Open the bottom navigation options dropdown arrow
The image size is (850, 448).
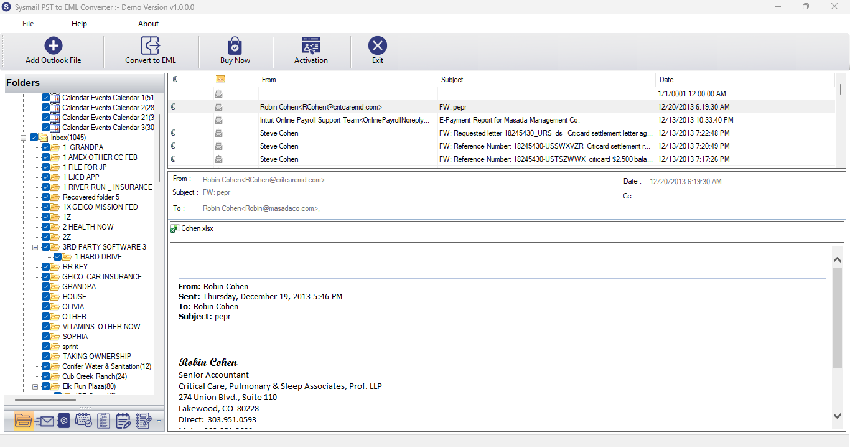coord(159,422)
